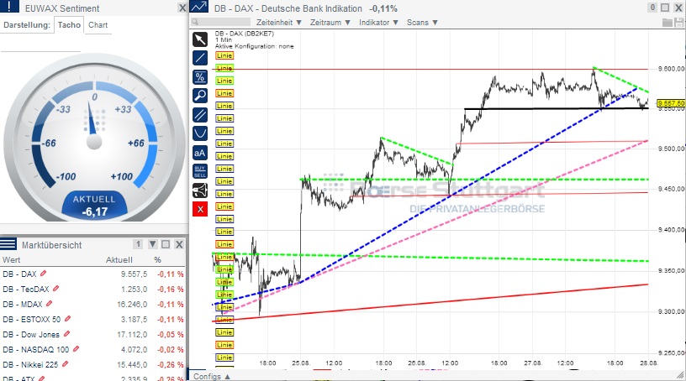The width and height of the screenshot is (686, 381).
Task: Select the arrow pointer tool
Action: pos(200,39)
